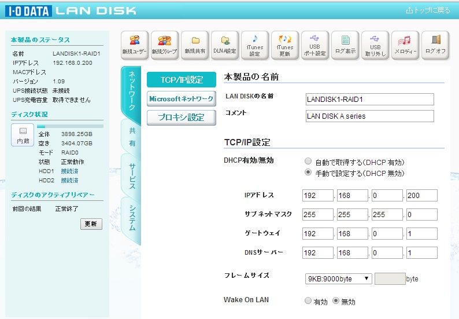Click HDD1 接続済 link
The image size is (459, 319).
69,171
